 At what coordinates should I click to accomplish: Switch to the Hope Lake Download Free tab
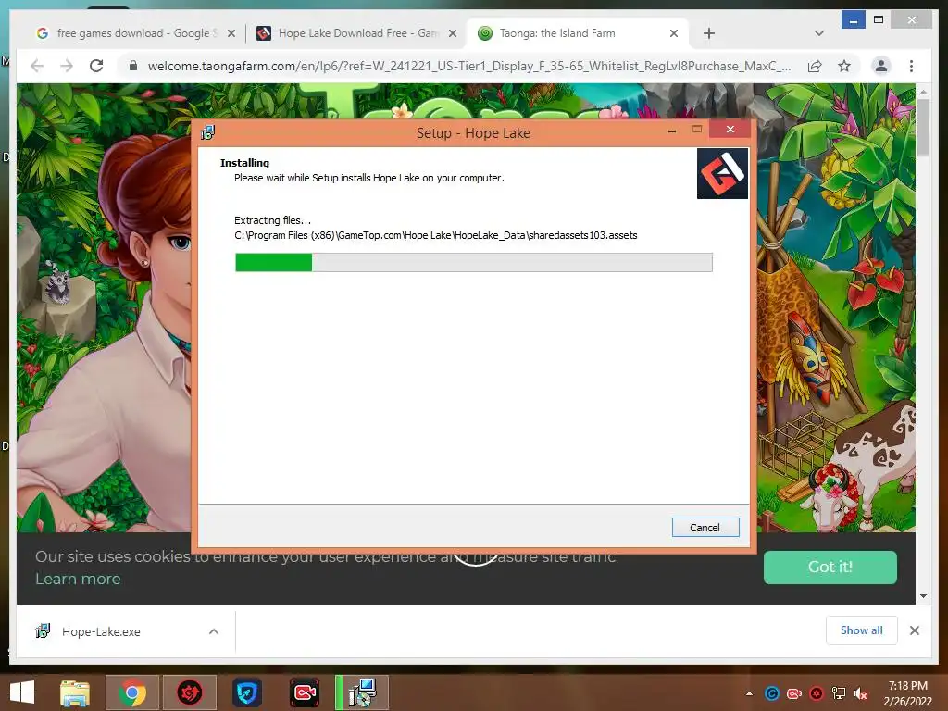click(x=356, y=33)
